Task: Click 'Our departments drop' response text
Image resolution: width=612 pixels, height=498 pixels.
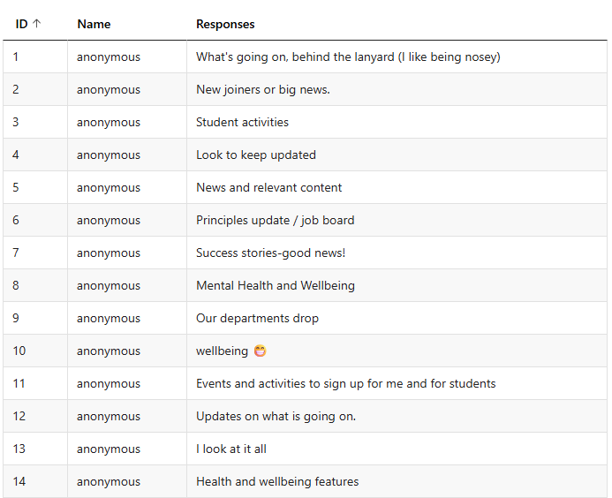Action: (257, 318)
